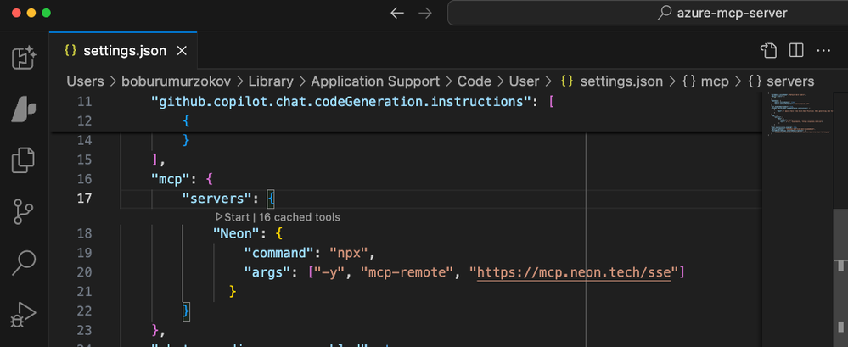848x347 pixels.
Task: Click the azure-mcp-server search bar
Action: coord(647,14)
